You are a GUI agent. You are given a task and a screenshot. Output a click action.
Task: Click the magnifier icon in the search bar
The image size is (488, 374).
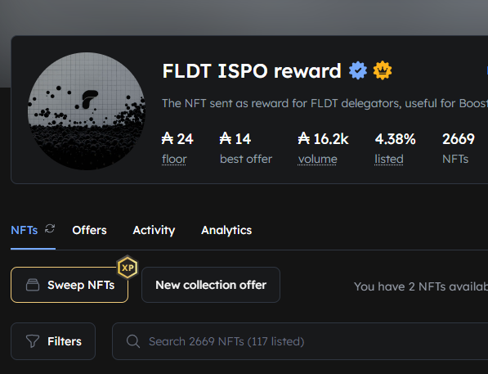pyautogui.click(x=133, y=341)
